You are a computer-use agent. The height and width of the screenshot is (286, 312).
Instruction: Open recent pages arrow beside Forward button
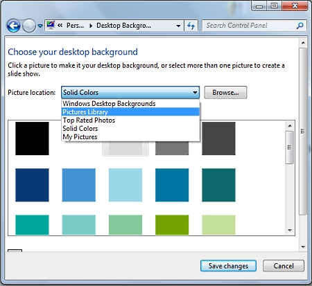click(40, 26)
